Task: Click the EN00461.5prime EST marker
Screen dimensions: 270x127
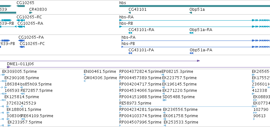Action: click(x=84, y=75)
